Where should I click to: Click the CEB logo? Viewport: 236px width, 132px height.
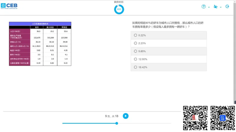pyautogui.click(x=9, y=6)
